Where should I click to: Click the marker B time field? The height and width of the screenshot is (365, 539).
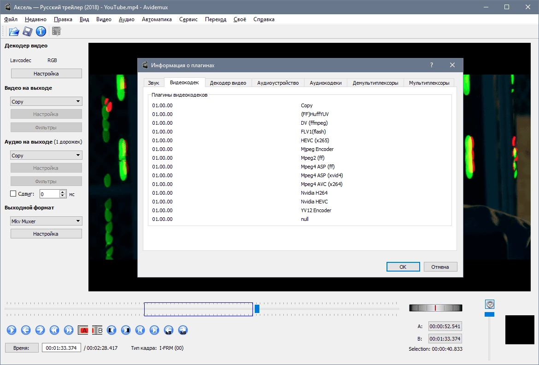point(445,339)
